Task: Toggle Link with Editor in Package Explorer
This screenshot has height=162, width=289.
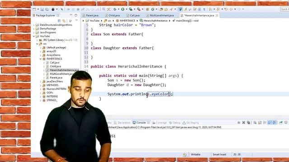Action: [64, 21]
